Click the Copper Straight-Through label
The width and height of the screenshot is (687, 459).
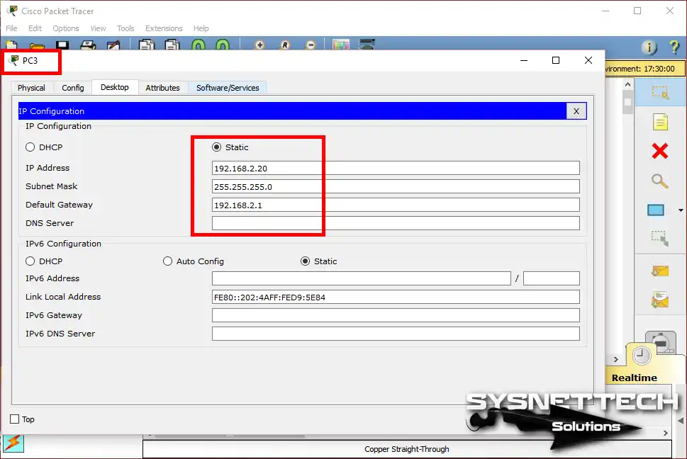406,449
